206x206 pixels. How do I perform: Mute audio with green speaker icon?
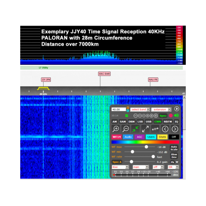coord(176,116)
